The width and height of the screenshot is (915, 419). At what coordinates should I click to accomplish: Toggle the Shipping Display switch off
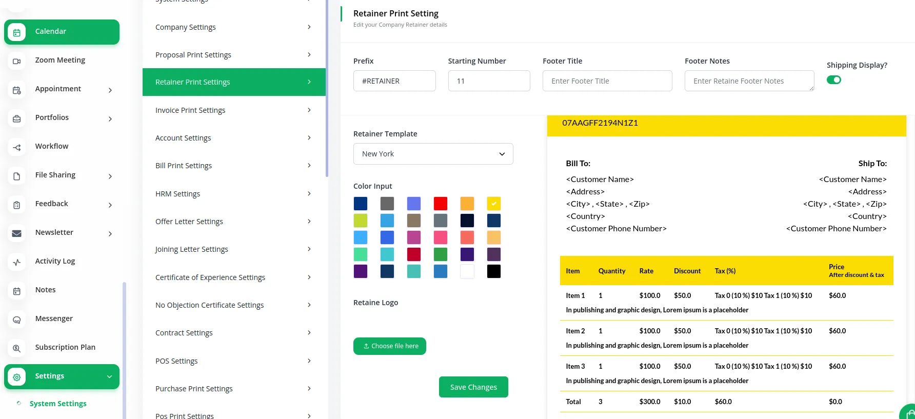coord(833,80)
